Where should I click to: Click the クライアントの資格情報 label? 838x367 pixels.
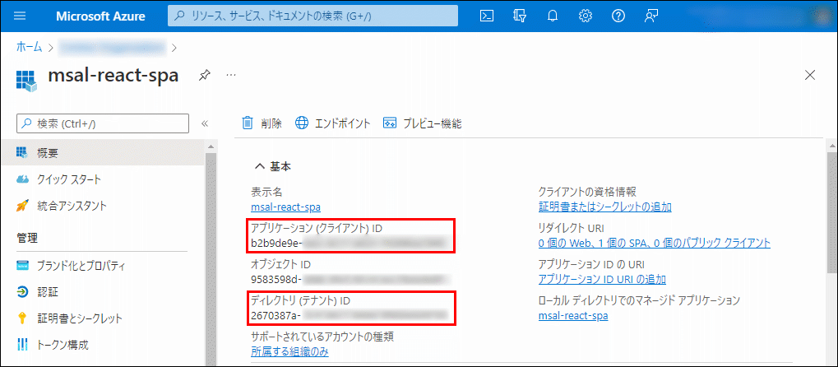587,192
